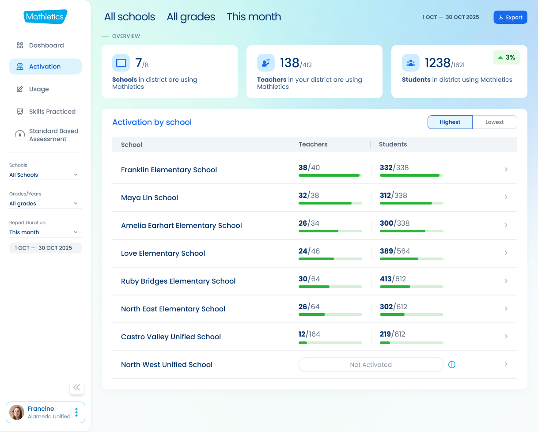Click the Schools overview card icon
Viewport: 538px width, 432px height.
click(121, 63)
